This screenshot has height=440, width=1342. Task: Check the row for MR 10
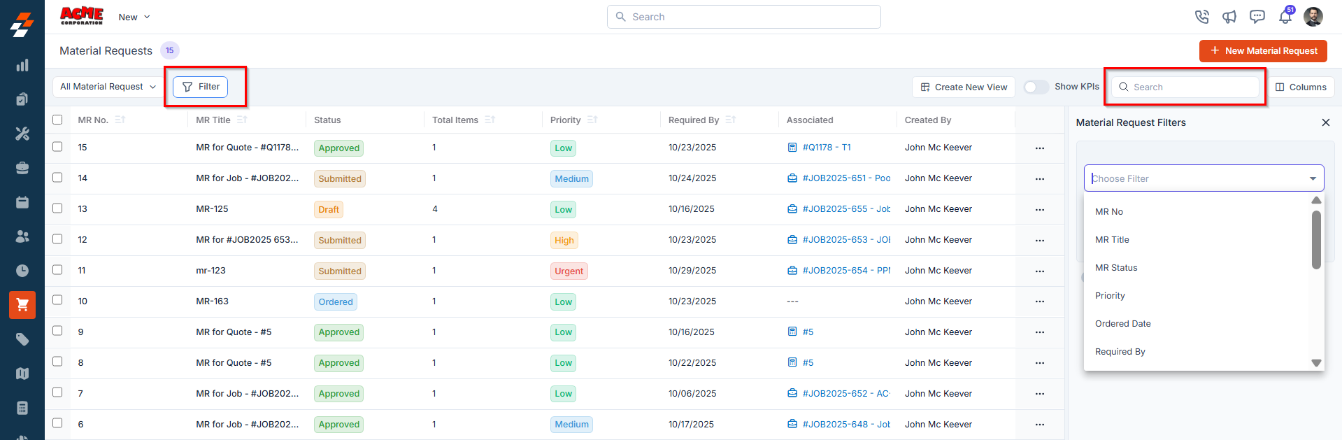pos(57,300)
